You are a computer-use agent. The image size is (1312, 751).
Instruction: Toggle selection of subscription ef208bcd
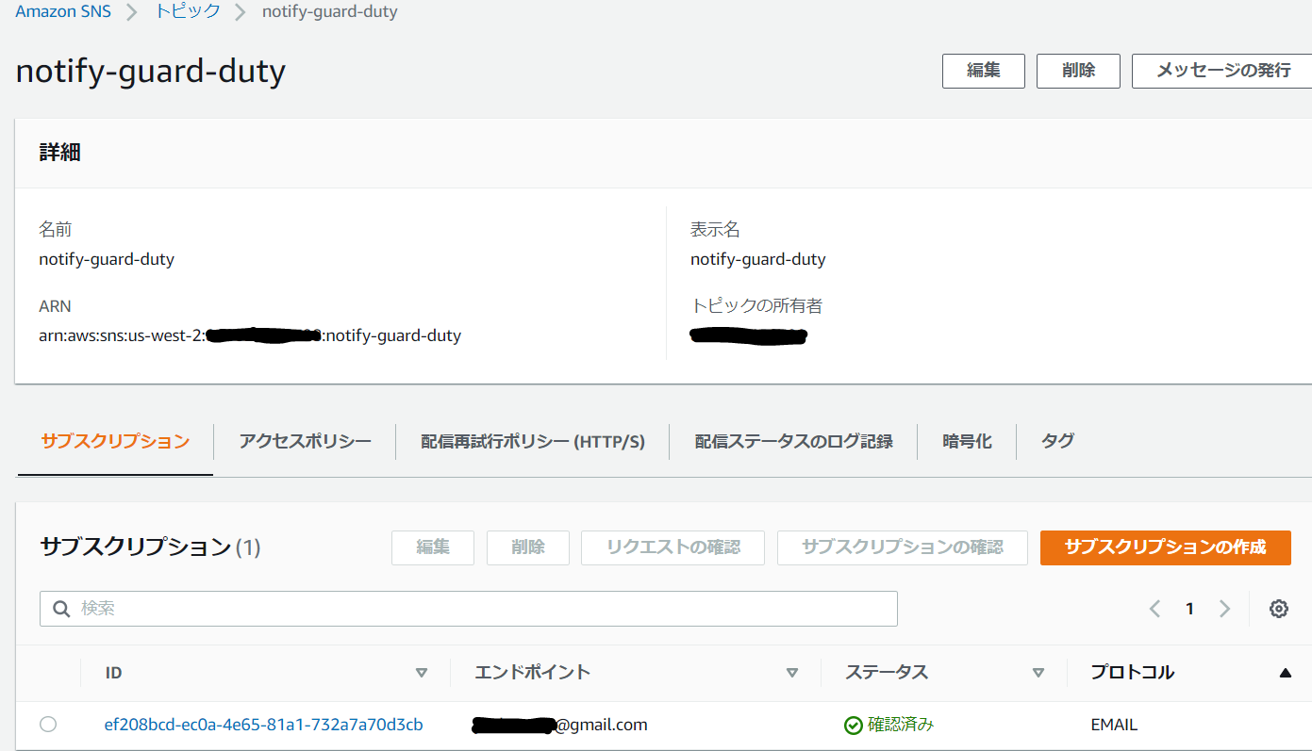tap(48, 724)
